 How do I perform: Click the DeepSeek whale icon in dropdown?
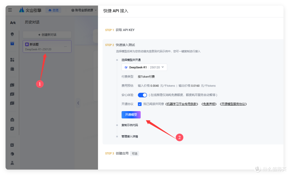(126, 67)
